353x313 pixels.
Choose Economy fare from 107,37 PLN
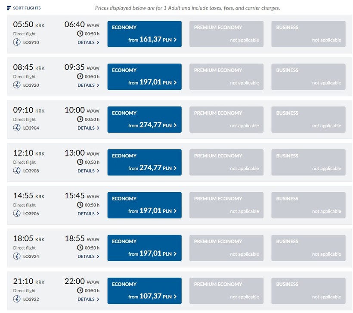coord(144,291)
